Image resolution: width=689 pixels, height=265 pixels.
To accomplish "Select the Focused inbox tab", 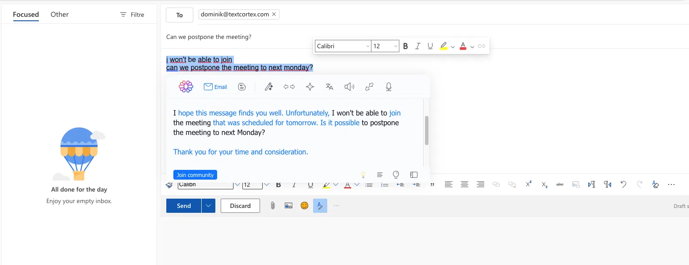I will click(26, 15).
